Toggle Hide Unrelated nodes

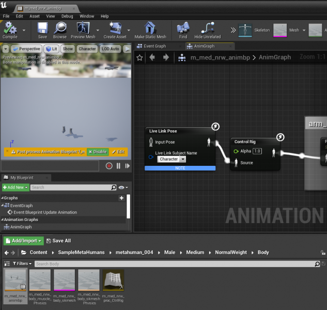[208, 30]
